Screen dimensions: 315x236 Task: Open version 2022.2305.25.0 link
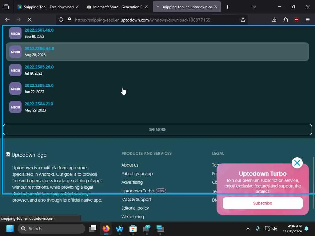(39, 85)
